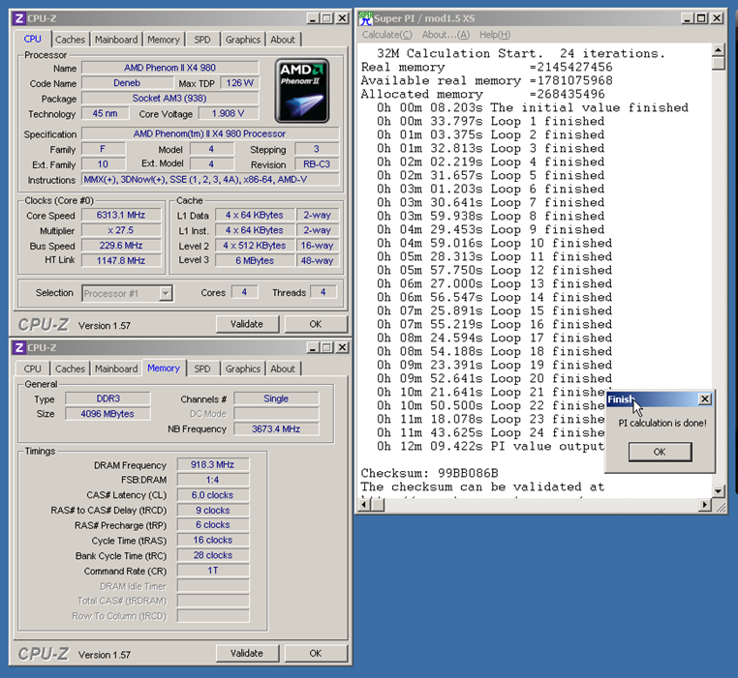Screen dimensions: 738x678
Task: Click the Channels value Single
Action: click(x=276, y=398)
